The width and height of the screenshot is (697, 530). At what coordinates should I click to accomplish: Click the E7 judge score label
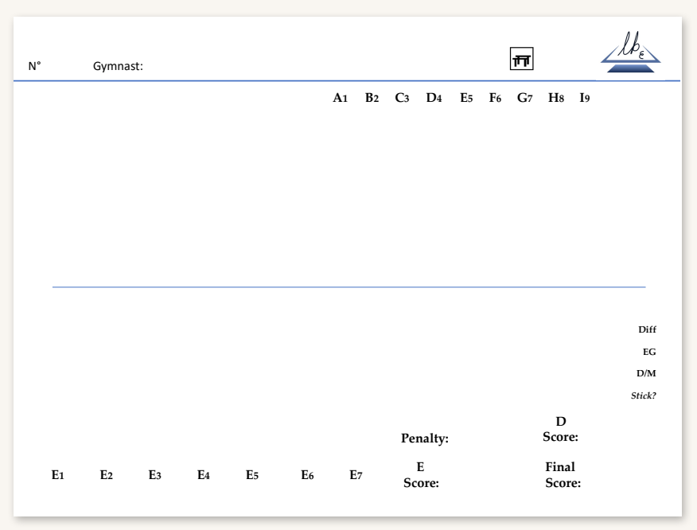[x=356, y=475]
